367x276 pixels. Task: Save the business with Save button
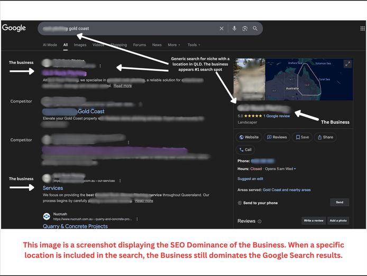tap(302, 137)
